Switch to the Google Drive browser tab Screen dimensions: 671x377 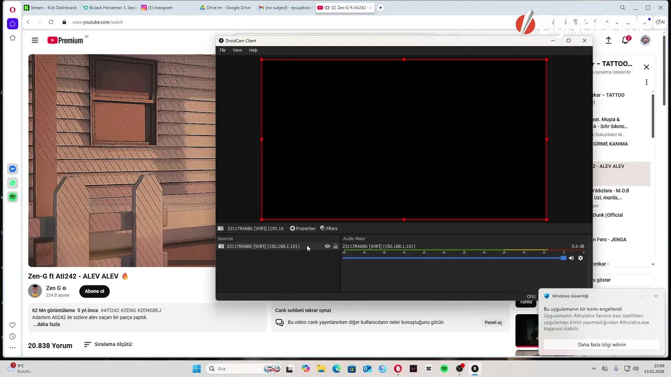click(226, 8)
